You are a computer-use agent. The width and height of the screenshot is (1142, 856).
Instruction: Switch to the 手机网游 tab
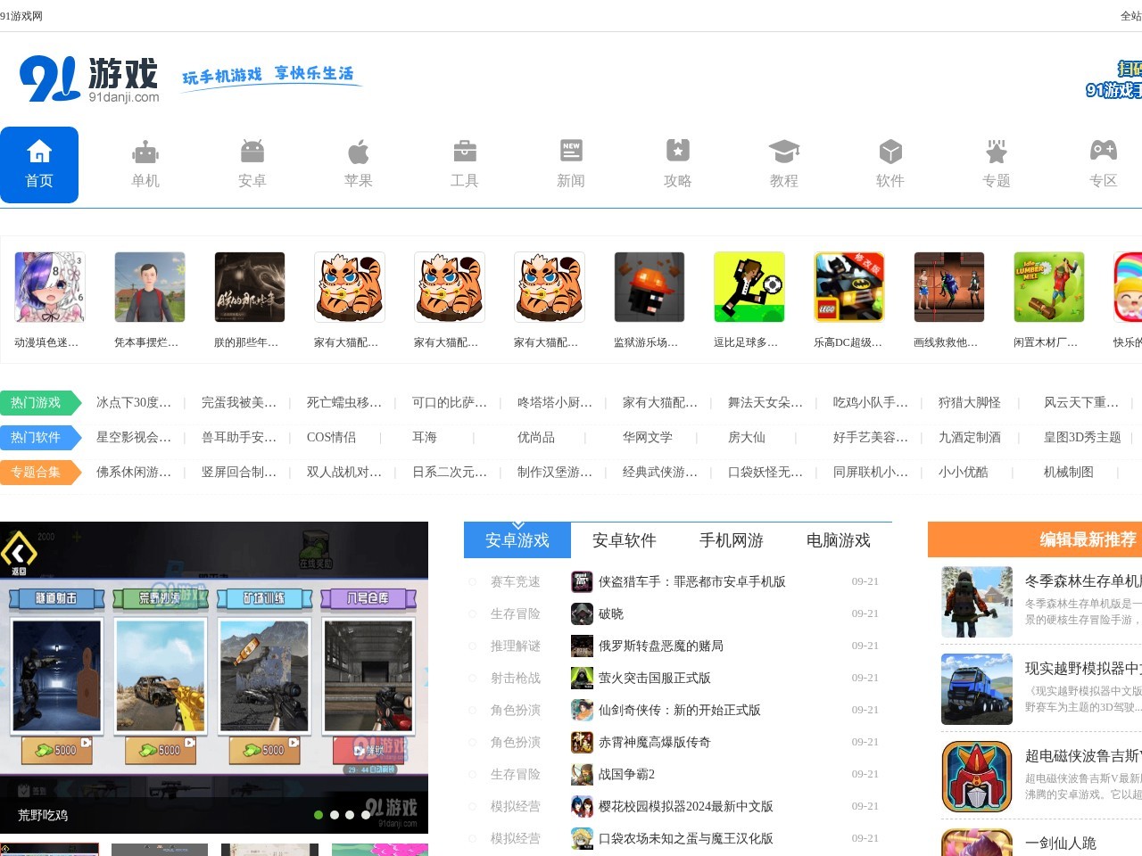732,540
